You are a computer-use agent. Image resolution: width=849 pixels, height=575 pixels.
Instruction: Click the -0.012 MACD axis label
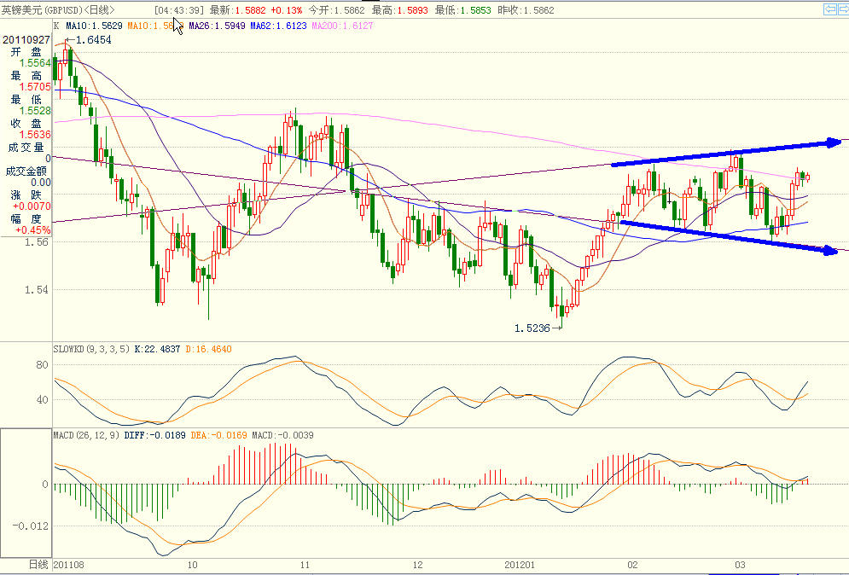coord(31,526)
